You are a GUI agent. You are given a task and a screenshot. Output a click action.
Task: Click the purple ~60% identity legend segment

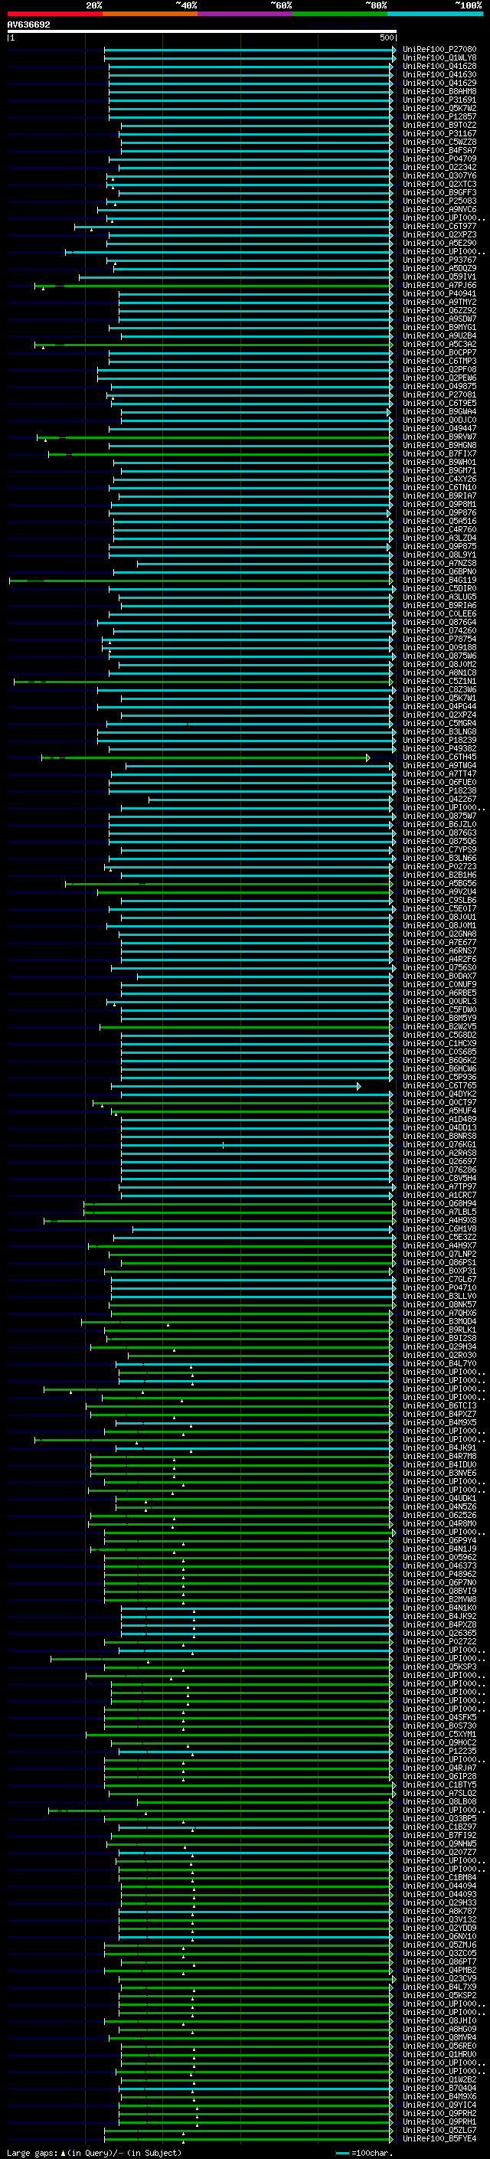pos(244,14)
